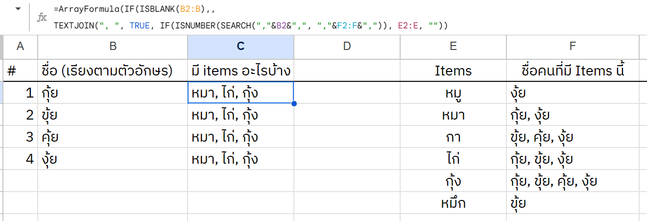Select column B header

click(x=113, y=46)
